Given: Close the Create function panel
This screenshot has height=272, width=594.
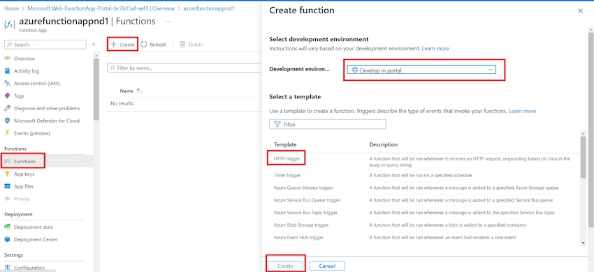Looking at the screenshot, I should coord(580,11).
